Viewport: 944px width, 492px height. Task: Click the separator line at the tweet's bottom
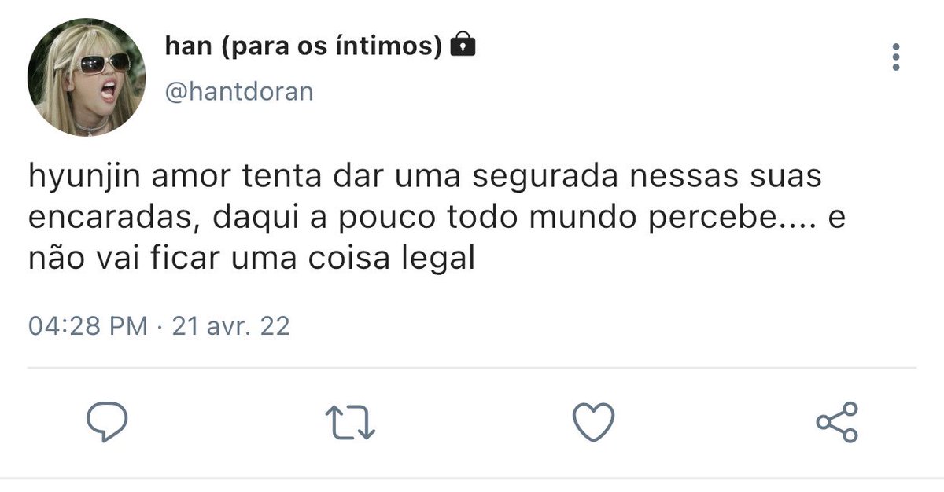[472, 478]
